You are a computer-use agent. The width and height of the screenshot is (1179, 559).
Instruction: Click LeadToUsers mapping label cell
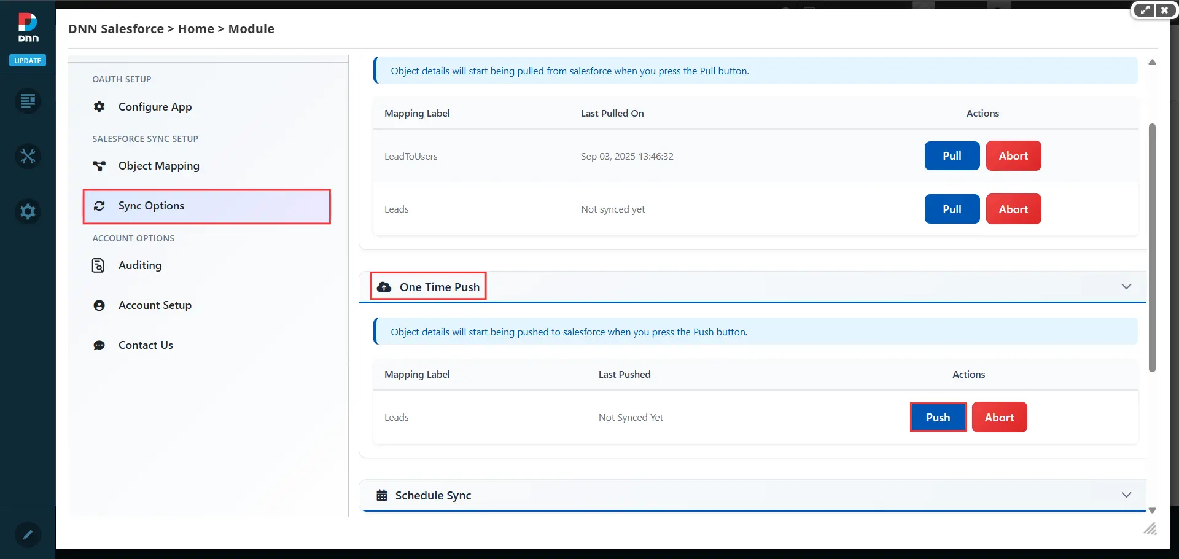(411, 156)
